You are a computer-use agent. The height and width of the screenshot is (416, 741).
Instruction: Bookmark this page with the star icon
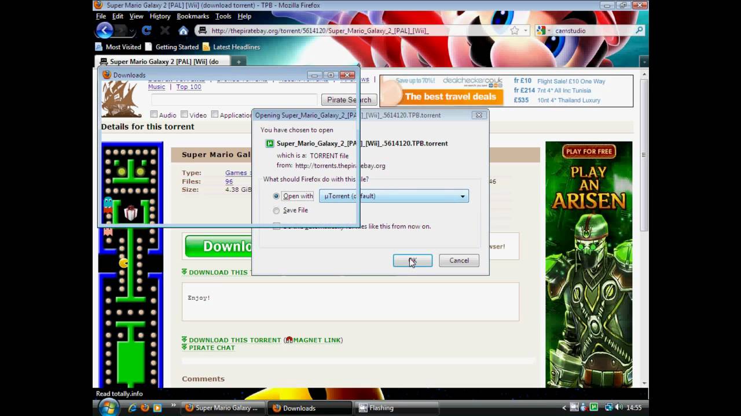coord(514,31)
